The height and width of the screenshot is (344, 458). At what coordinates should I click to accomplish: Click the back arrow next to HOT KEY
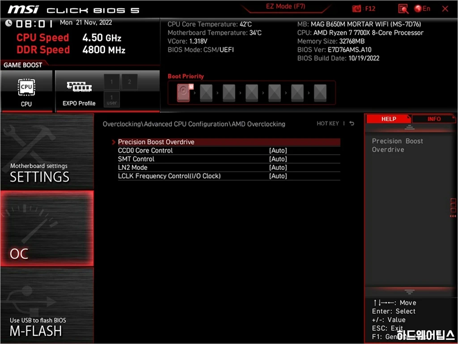coord(352,124)
